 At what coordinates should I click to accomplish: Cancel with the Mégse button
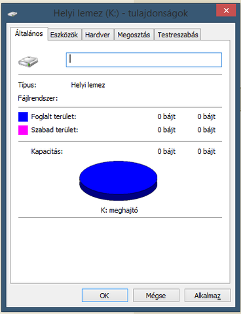click(156, 296)
